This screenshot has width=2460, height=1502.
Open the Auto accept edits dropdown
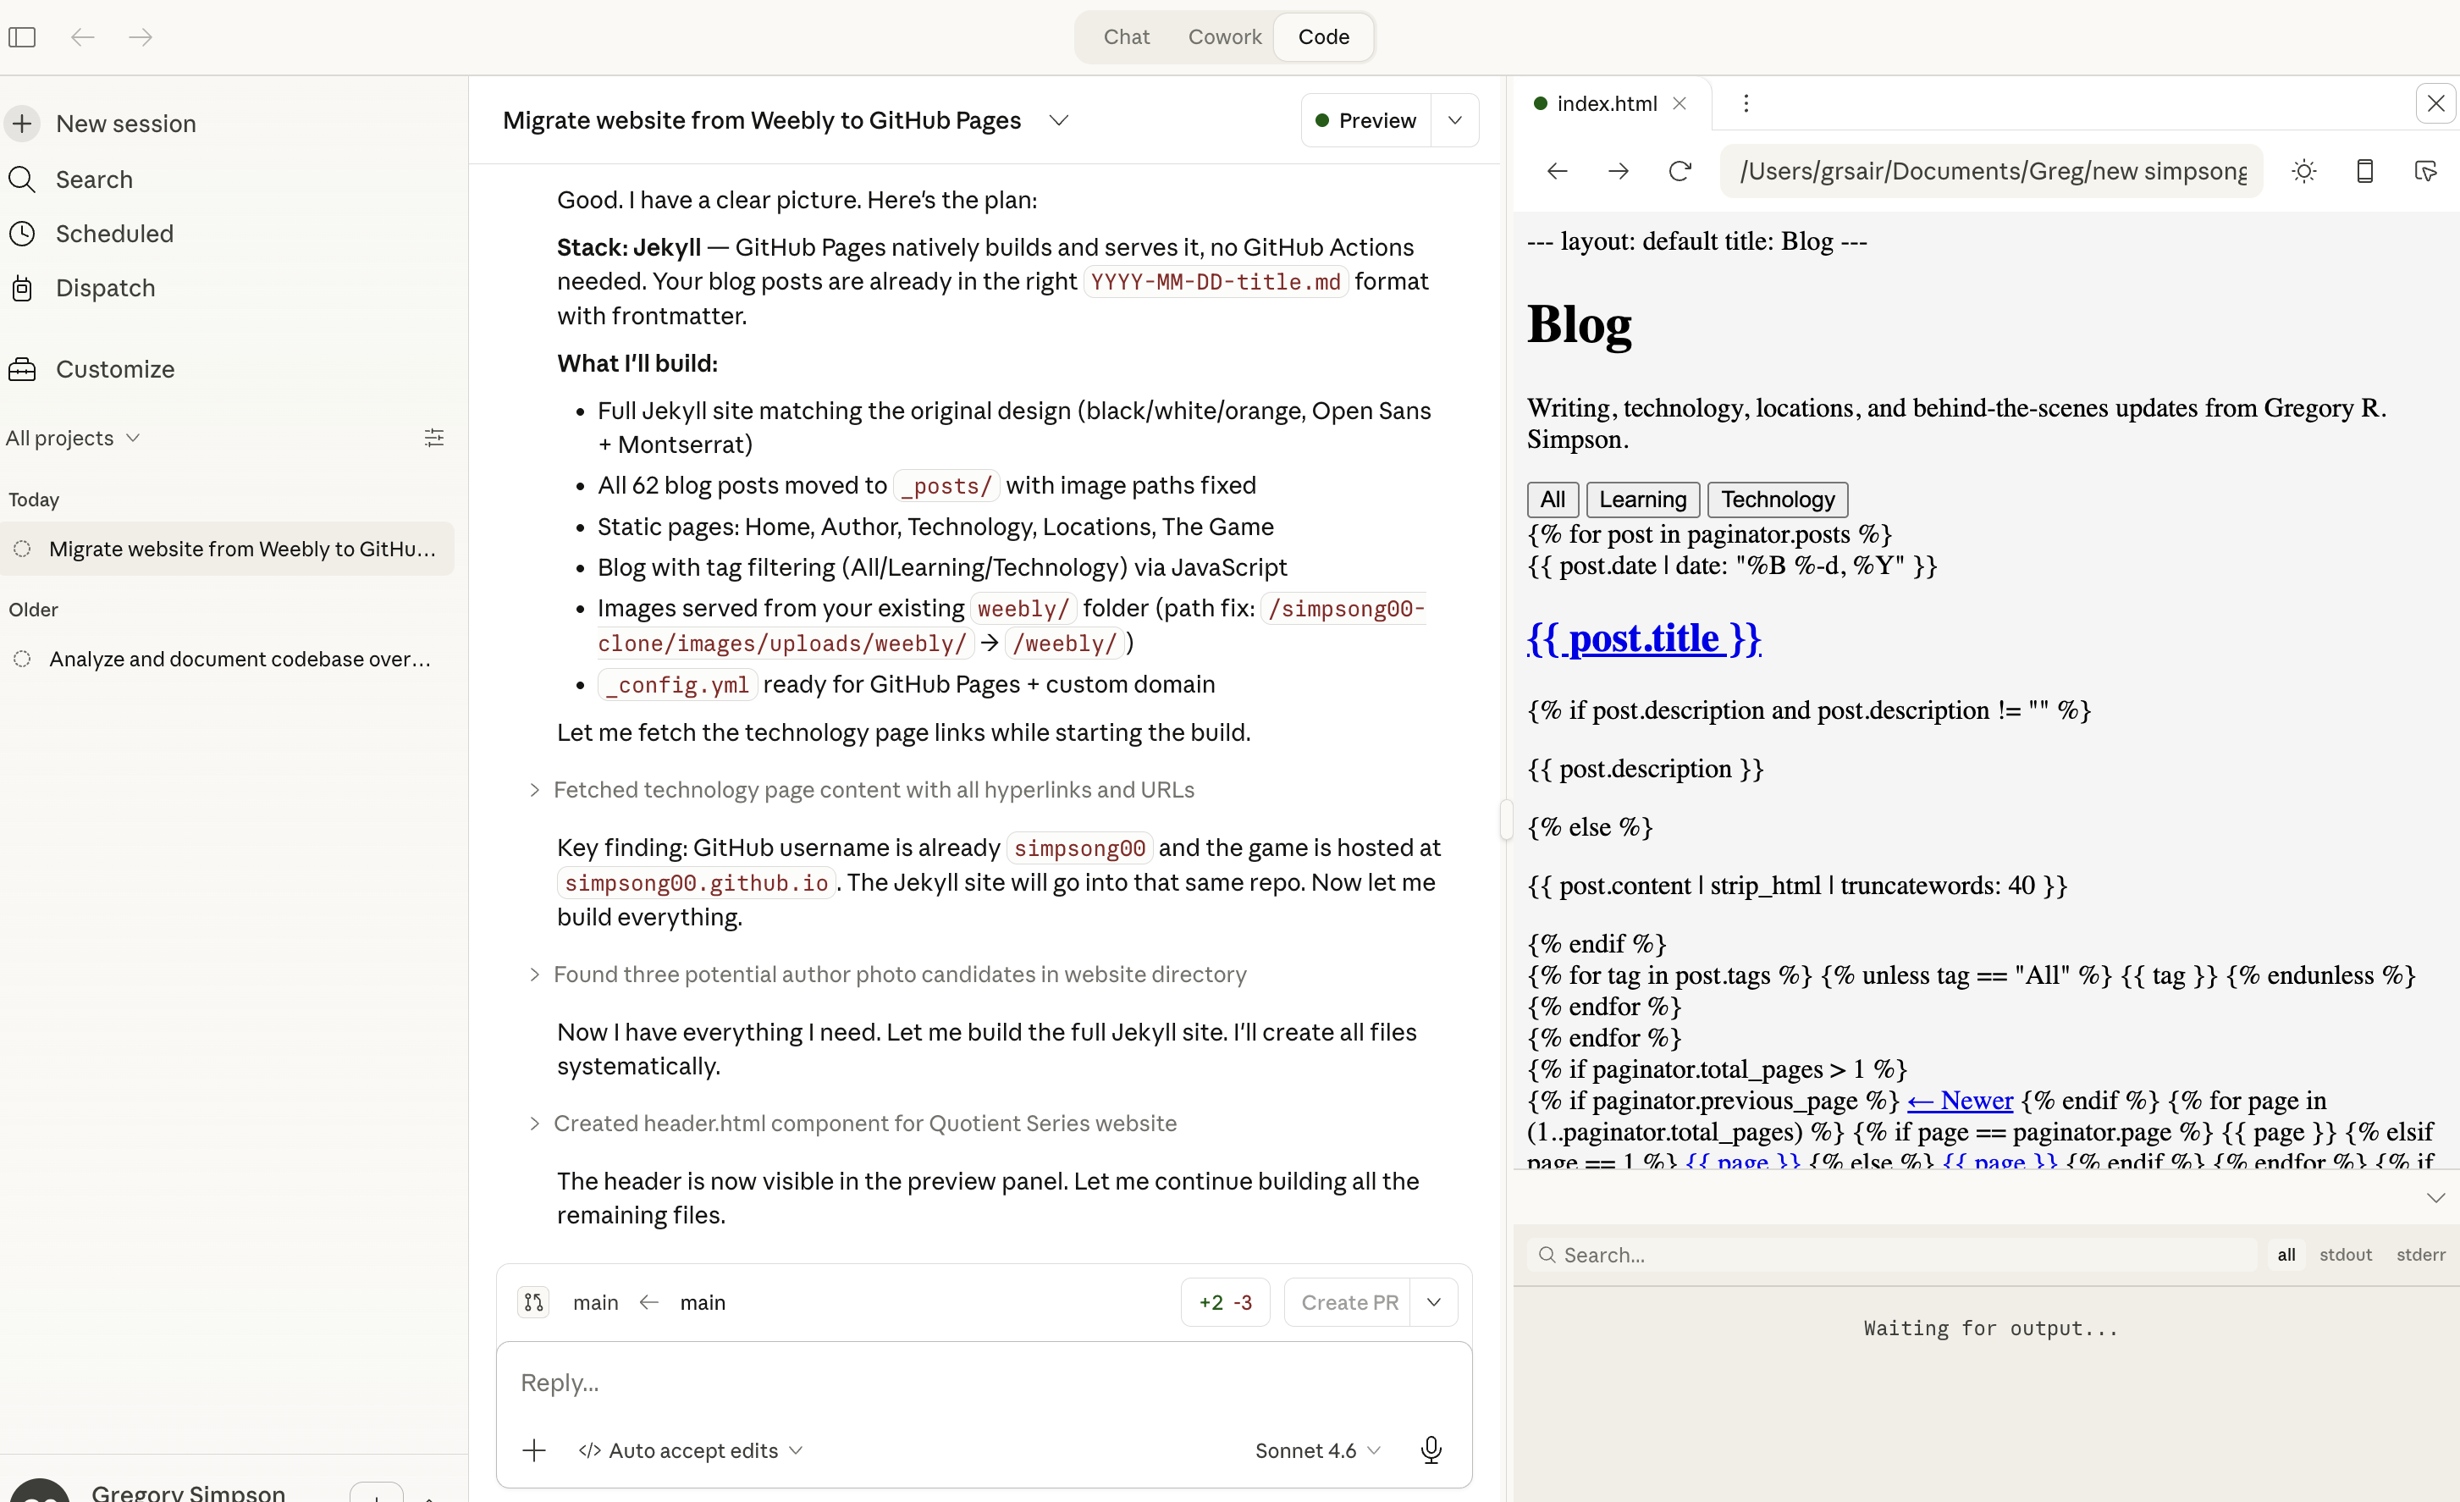(x=691, y=1450)
